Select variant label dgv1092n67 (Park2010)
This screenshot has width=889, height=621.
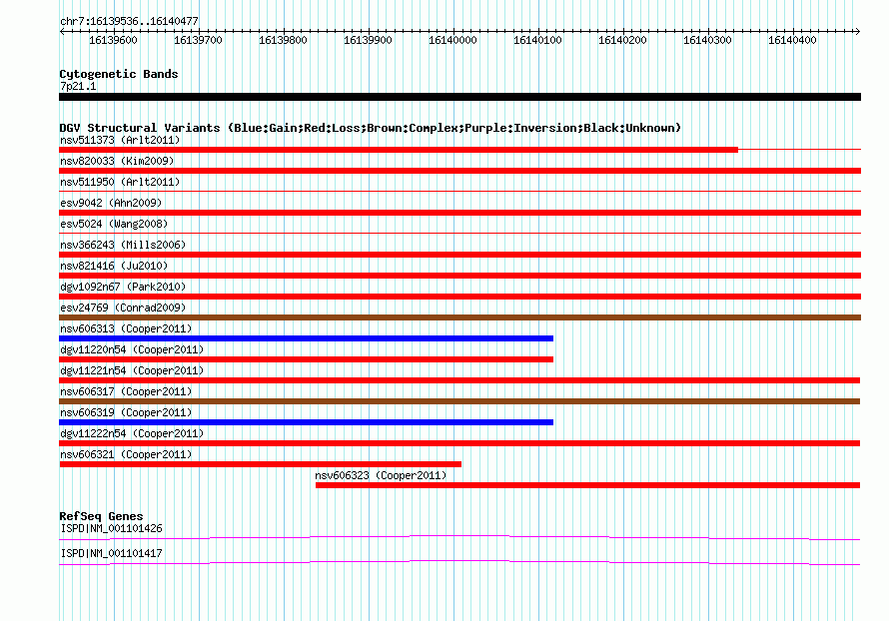(x=123, y=287)
